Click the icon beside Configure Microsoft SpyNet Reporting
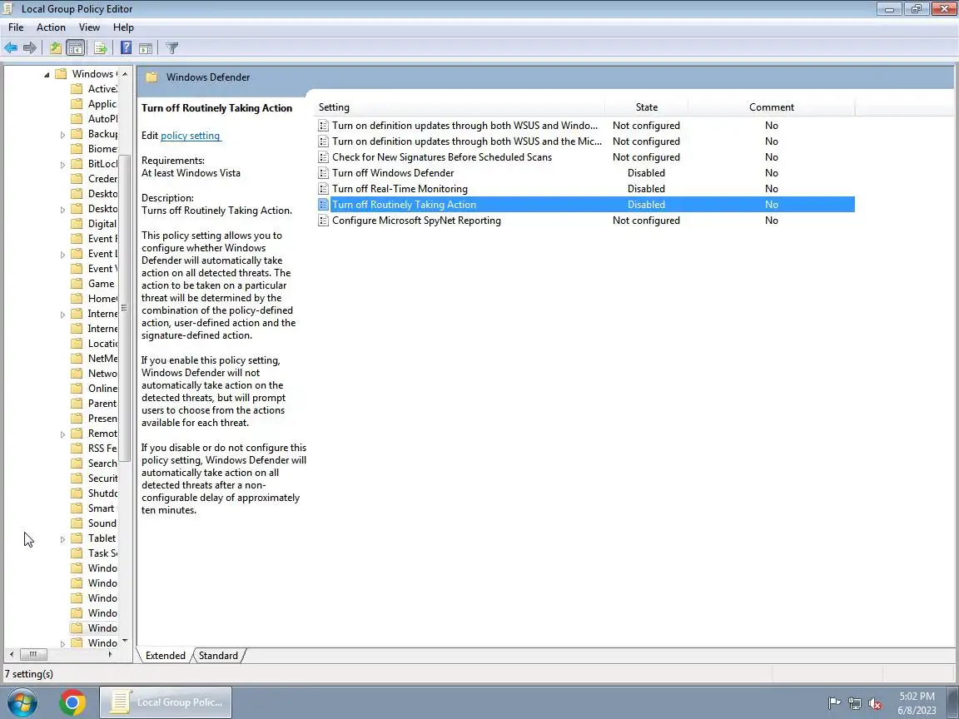This screenshot has width=959, height=719. point(324,221)
